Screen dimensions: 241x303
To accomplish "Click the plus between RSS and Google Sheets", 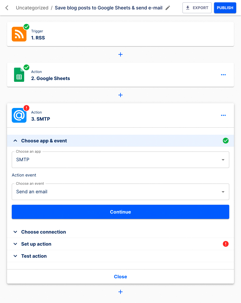I will pos(120,54).
